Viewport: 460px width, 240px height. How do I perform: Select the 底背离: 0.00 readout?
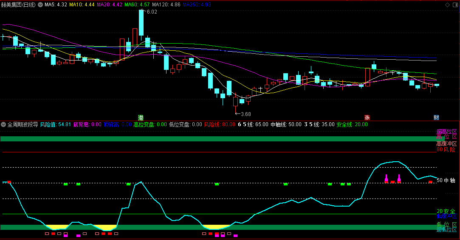click(x=87, y=124)
